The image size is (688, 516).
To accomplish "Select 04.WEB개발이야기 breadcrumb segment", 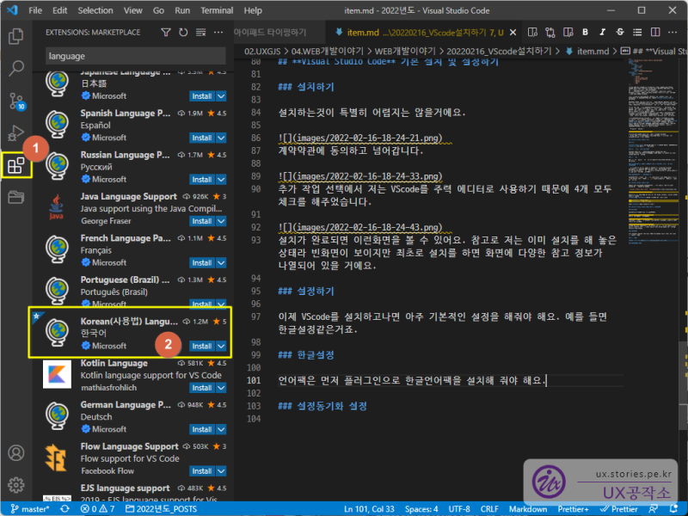I will (x=328, y=52).
